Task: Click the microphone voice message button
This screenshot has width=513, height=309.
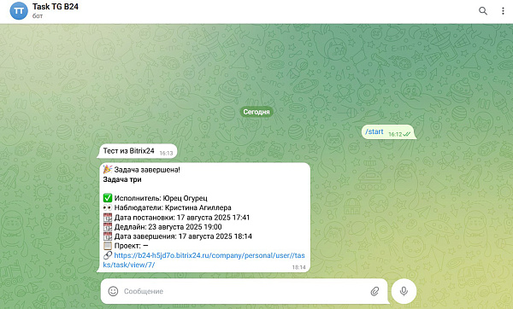Action: point(404,291)
